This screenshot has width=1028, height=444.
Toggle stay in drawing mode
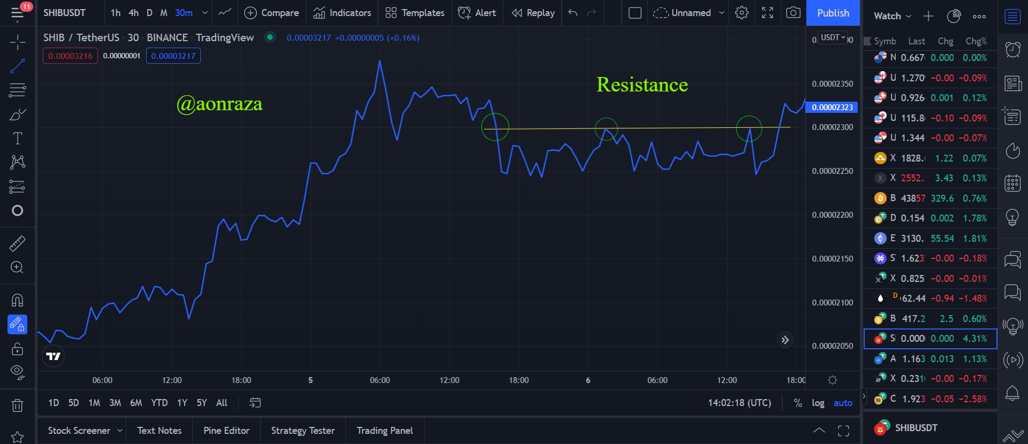17,324
